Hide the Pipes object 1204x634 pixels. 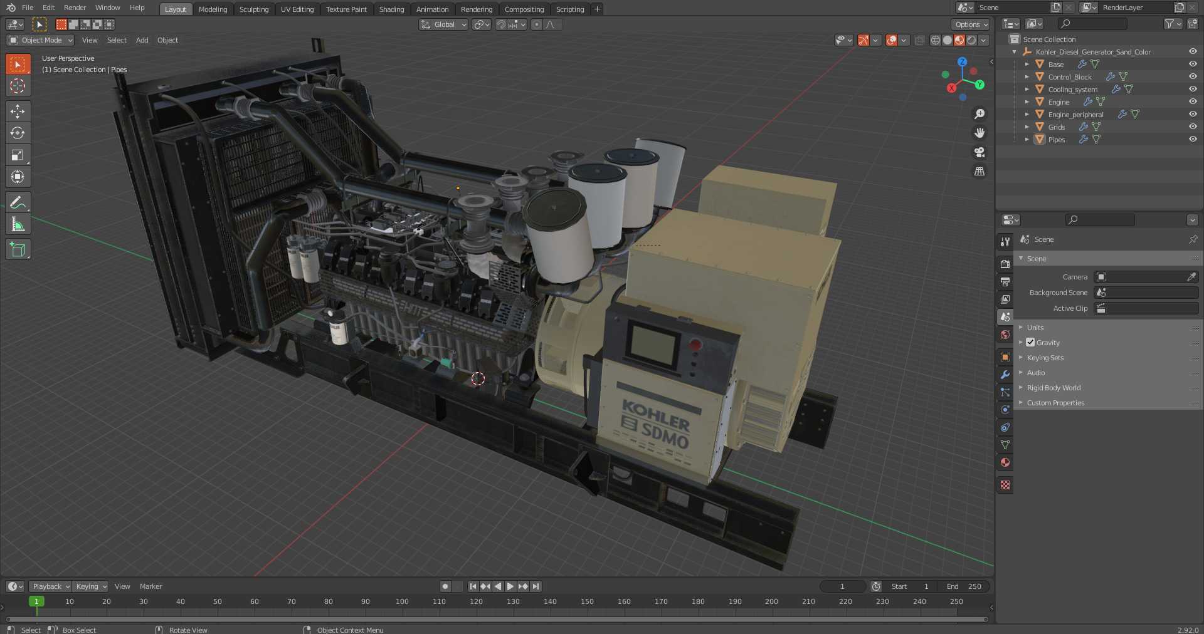click(1193, 139)
